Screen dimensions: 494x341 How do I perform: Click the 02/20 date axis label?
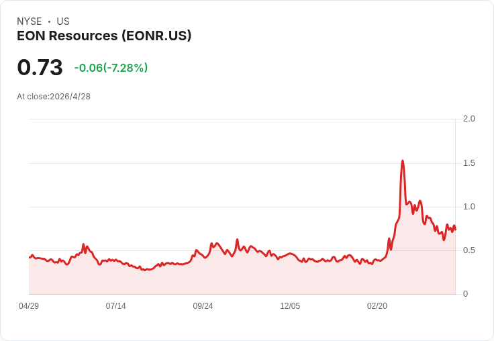coord(377,306)
